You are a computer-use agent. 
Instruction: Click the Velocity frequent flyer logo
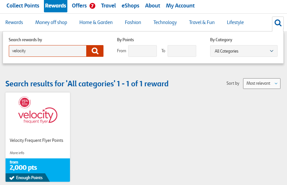pos(38,116)
